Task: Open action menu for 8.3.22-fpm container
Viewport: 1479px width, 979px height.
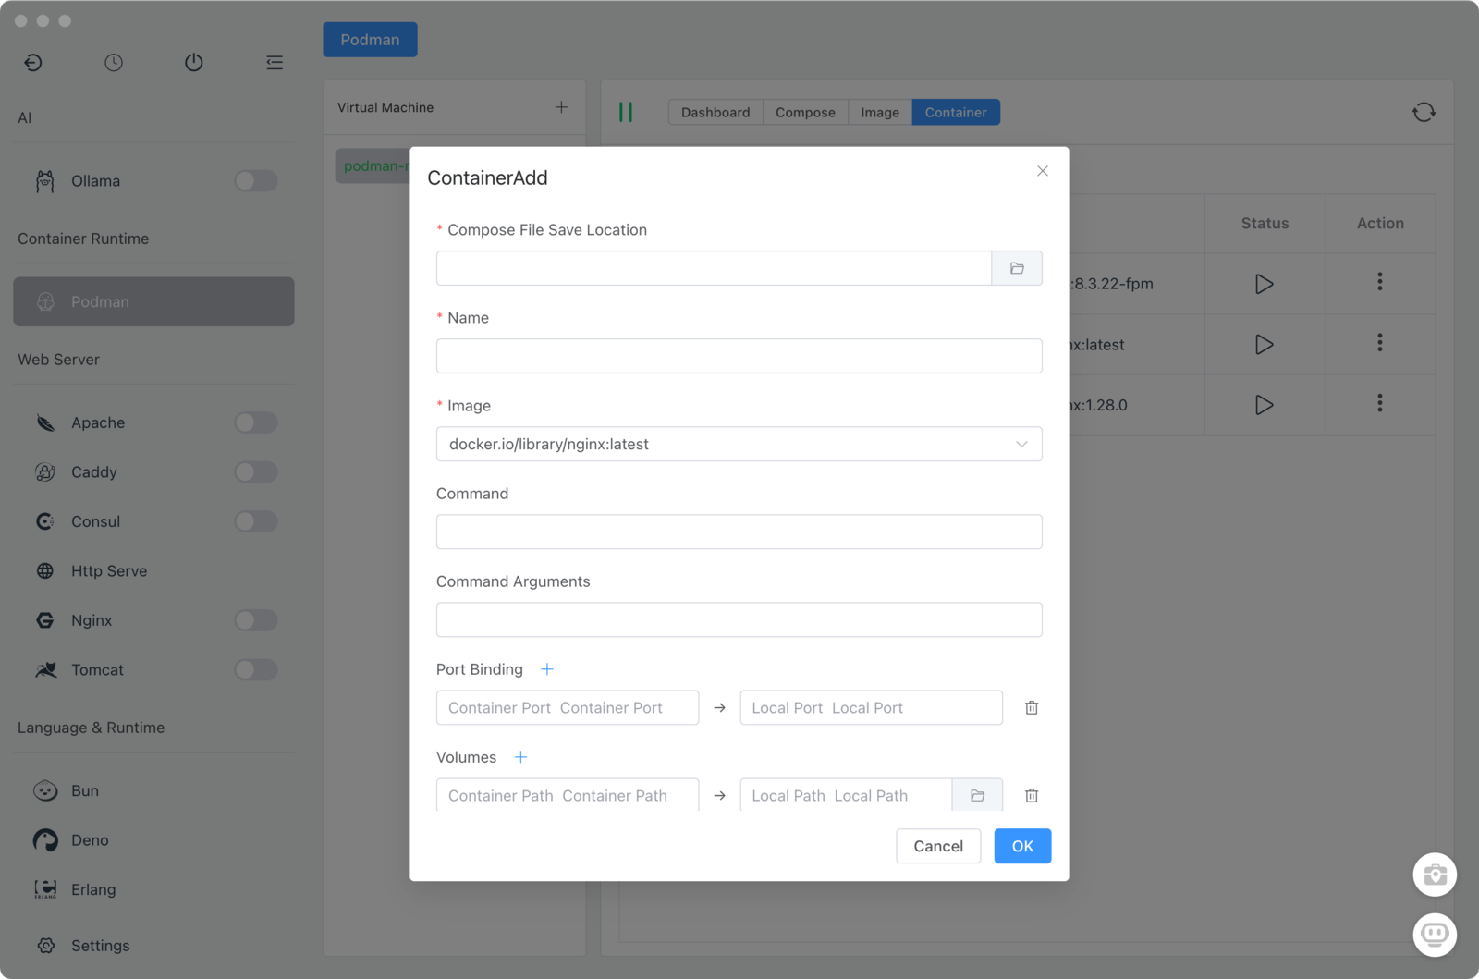Action: (x=1379, y=282)
